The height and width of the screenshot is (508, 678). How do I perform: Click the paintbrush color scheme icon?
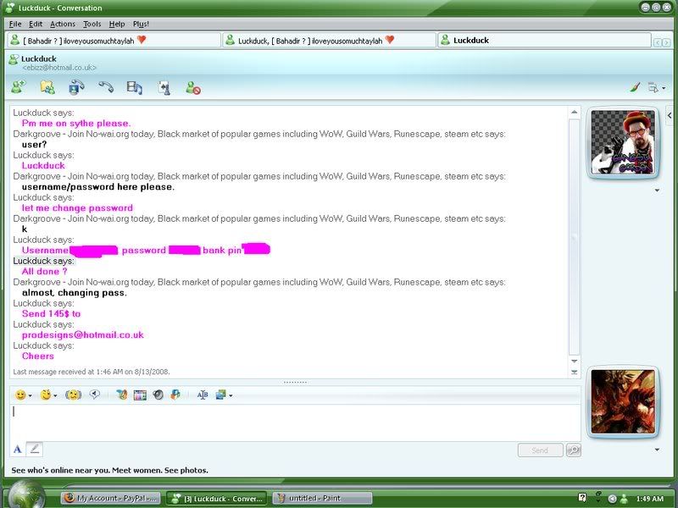pyautogui.click(x=635, y=88)
